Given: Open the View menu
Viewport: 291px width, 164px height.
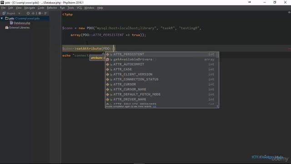Looking at the screenshot, I should 19,8.
